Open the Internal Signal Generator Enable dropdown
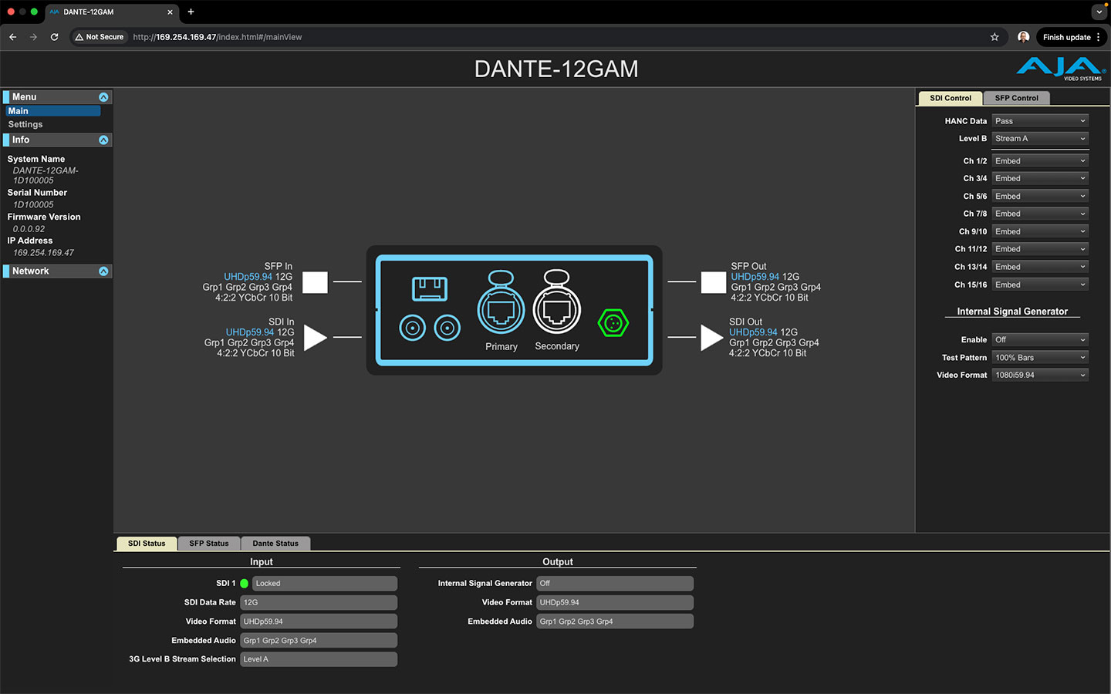1111x694 pixels. (x=1039, y=340)
